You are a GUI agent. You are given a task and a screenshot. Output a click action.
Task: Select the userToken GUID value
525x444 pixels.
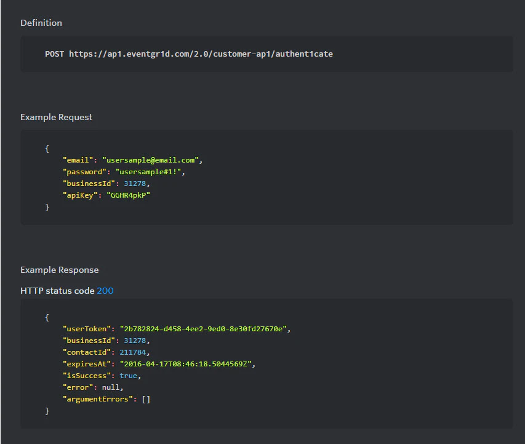(x=203, y=329)
